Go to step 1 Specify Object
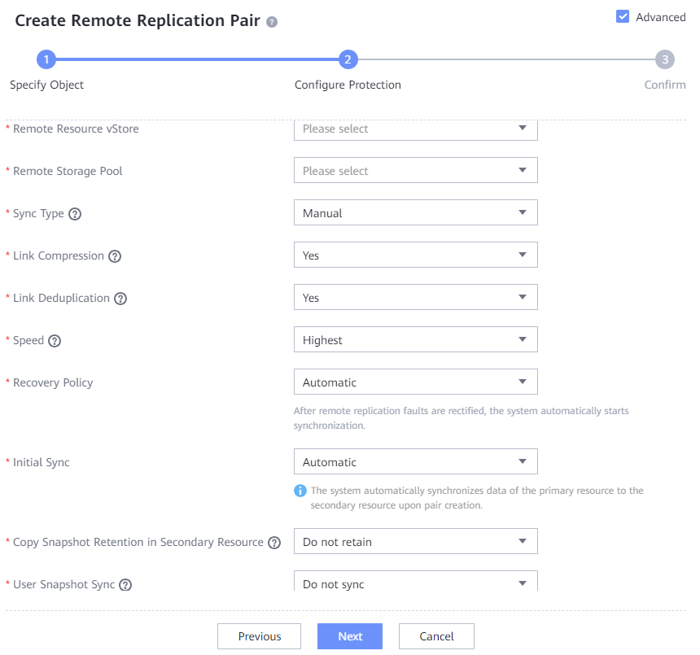 tap(47, 59)
